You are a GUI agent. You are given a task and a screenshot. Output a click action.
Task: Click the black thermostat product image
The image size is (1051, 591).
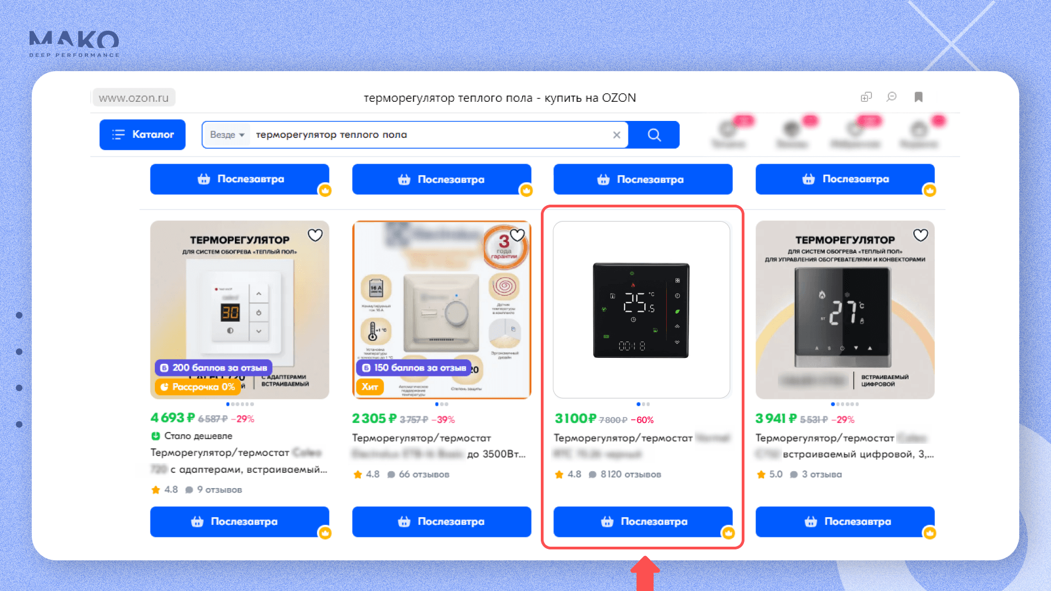(x=641, y=310)
